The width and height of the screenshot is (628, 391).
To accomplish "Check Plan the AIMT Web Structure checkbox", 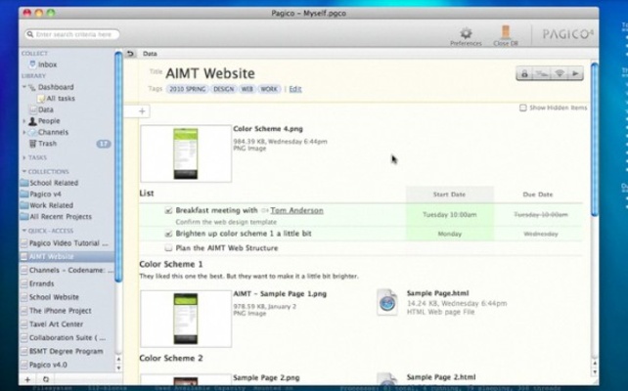I will (168, 248).
